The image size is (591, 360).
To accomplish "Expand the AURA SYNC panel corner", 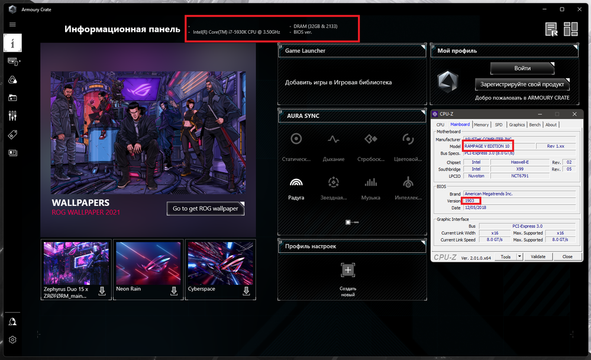I will click(423, 112).
